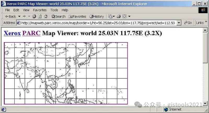The width and height of the screenshot is (209, 113).
Task: Click the Refresh page icon
Action: pos(40,16)
